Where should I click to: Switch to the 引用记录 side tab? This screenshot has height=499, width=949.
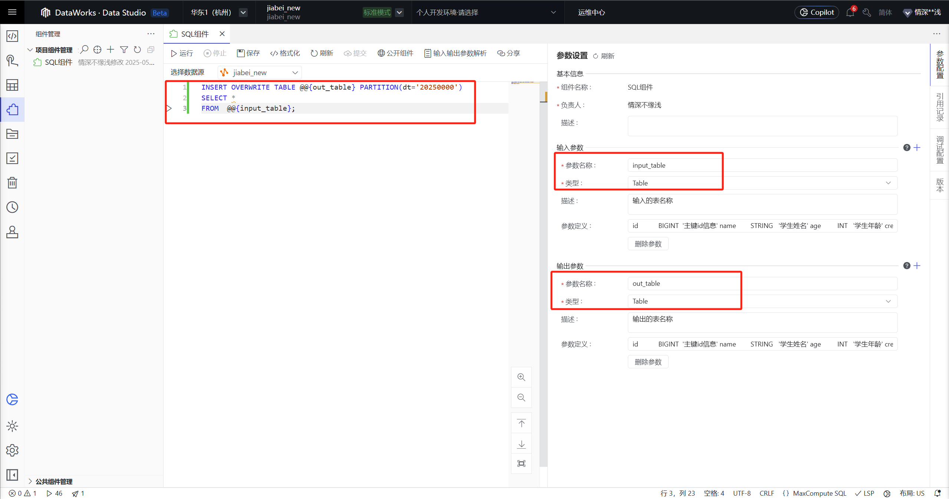939,107
